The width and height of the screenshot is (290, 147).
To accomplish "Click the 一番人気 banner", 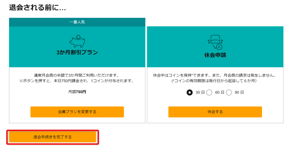I will click(x=77, y=22).
